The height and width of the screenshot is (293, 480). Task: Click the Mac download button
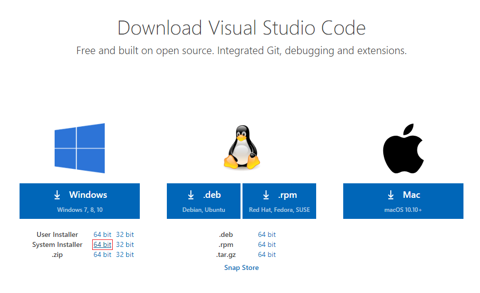coord(403,201)
